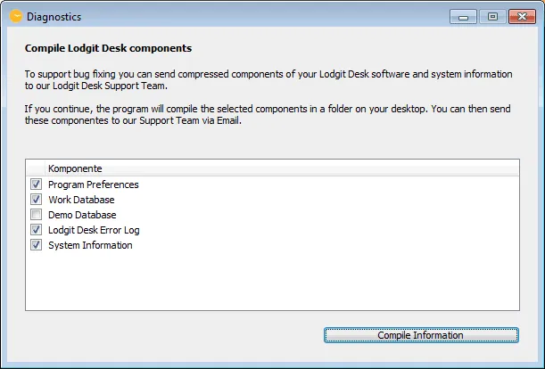This screenshot has width=545, height=369.
Task: Select the Lodgit Desk Error Log label
Action: [94, 230]
